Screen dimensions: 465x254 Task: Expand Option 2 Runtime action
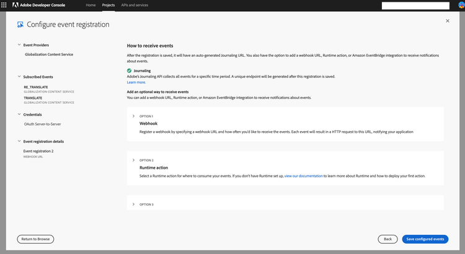coord(133,160)
